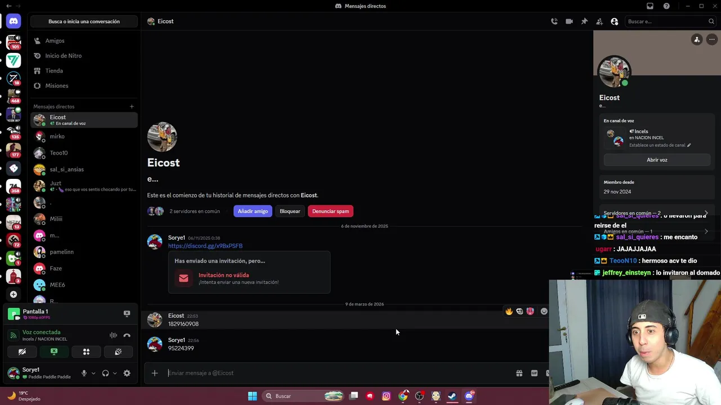Open Discord home direct messages icon

click(14, 21)
